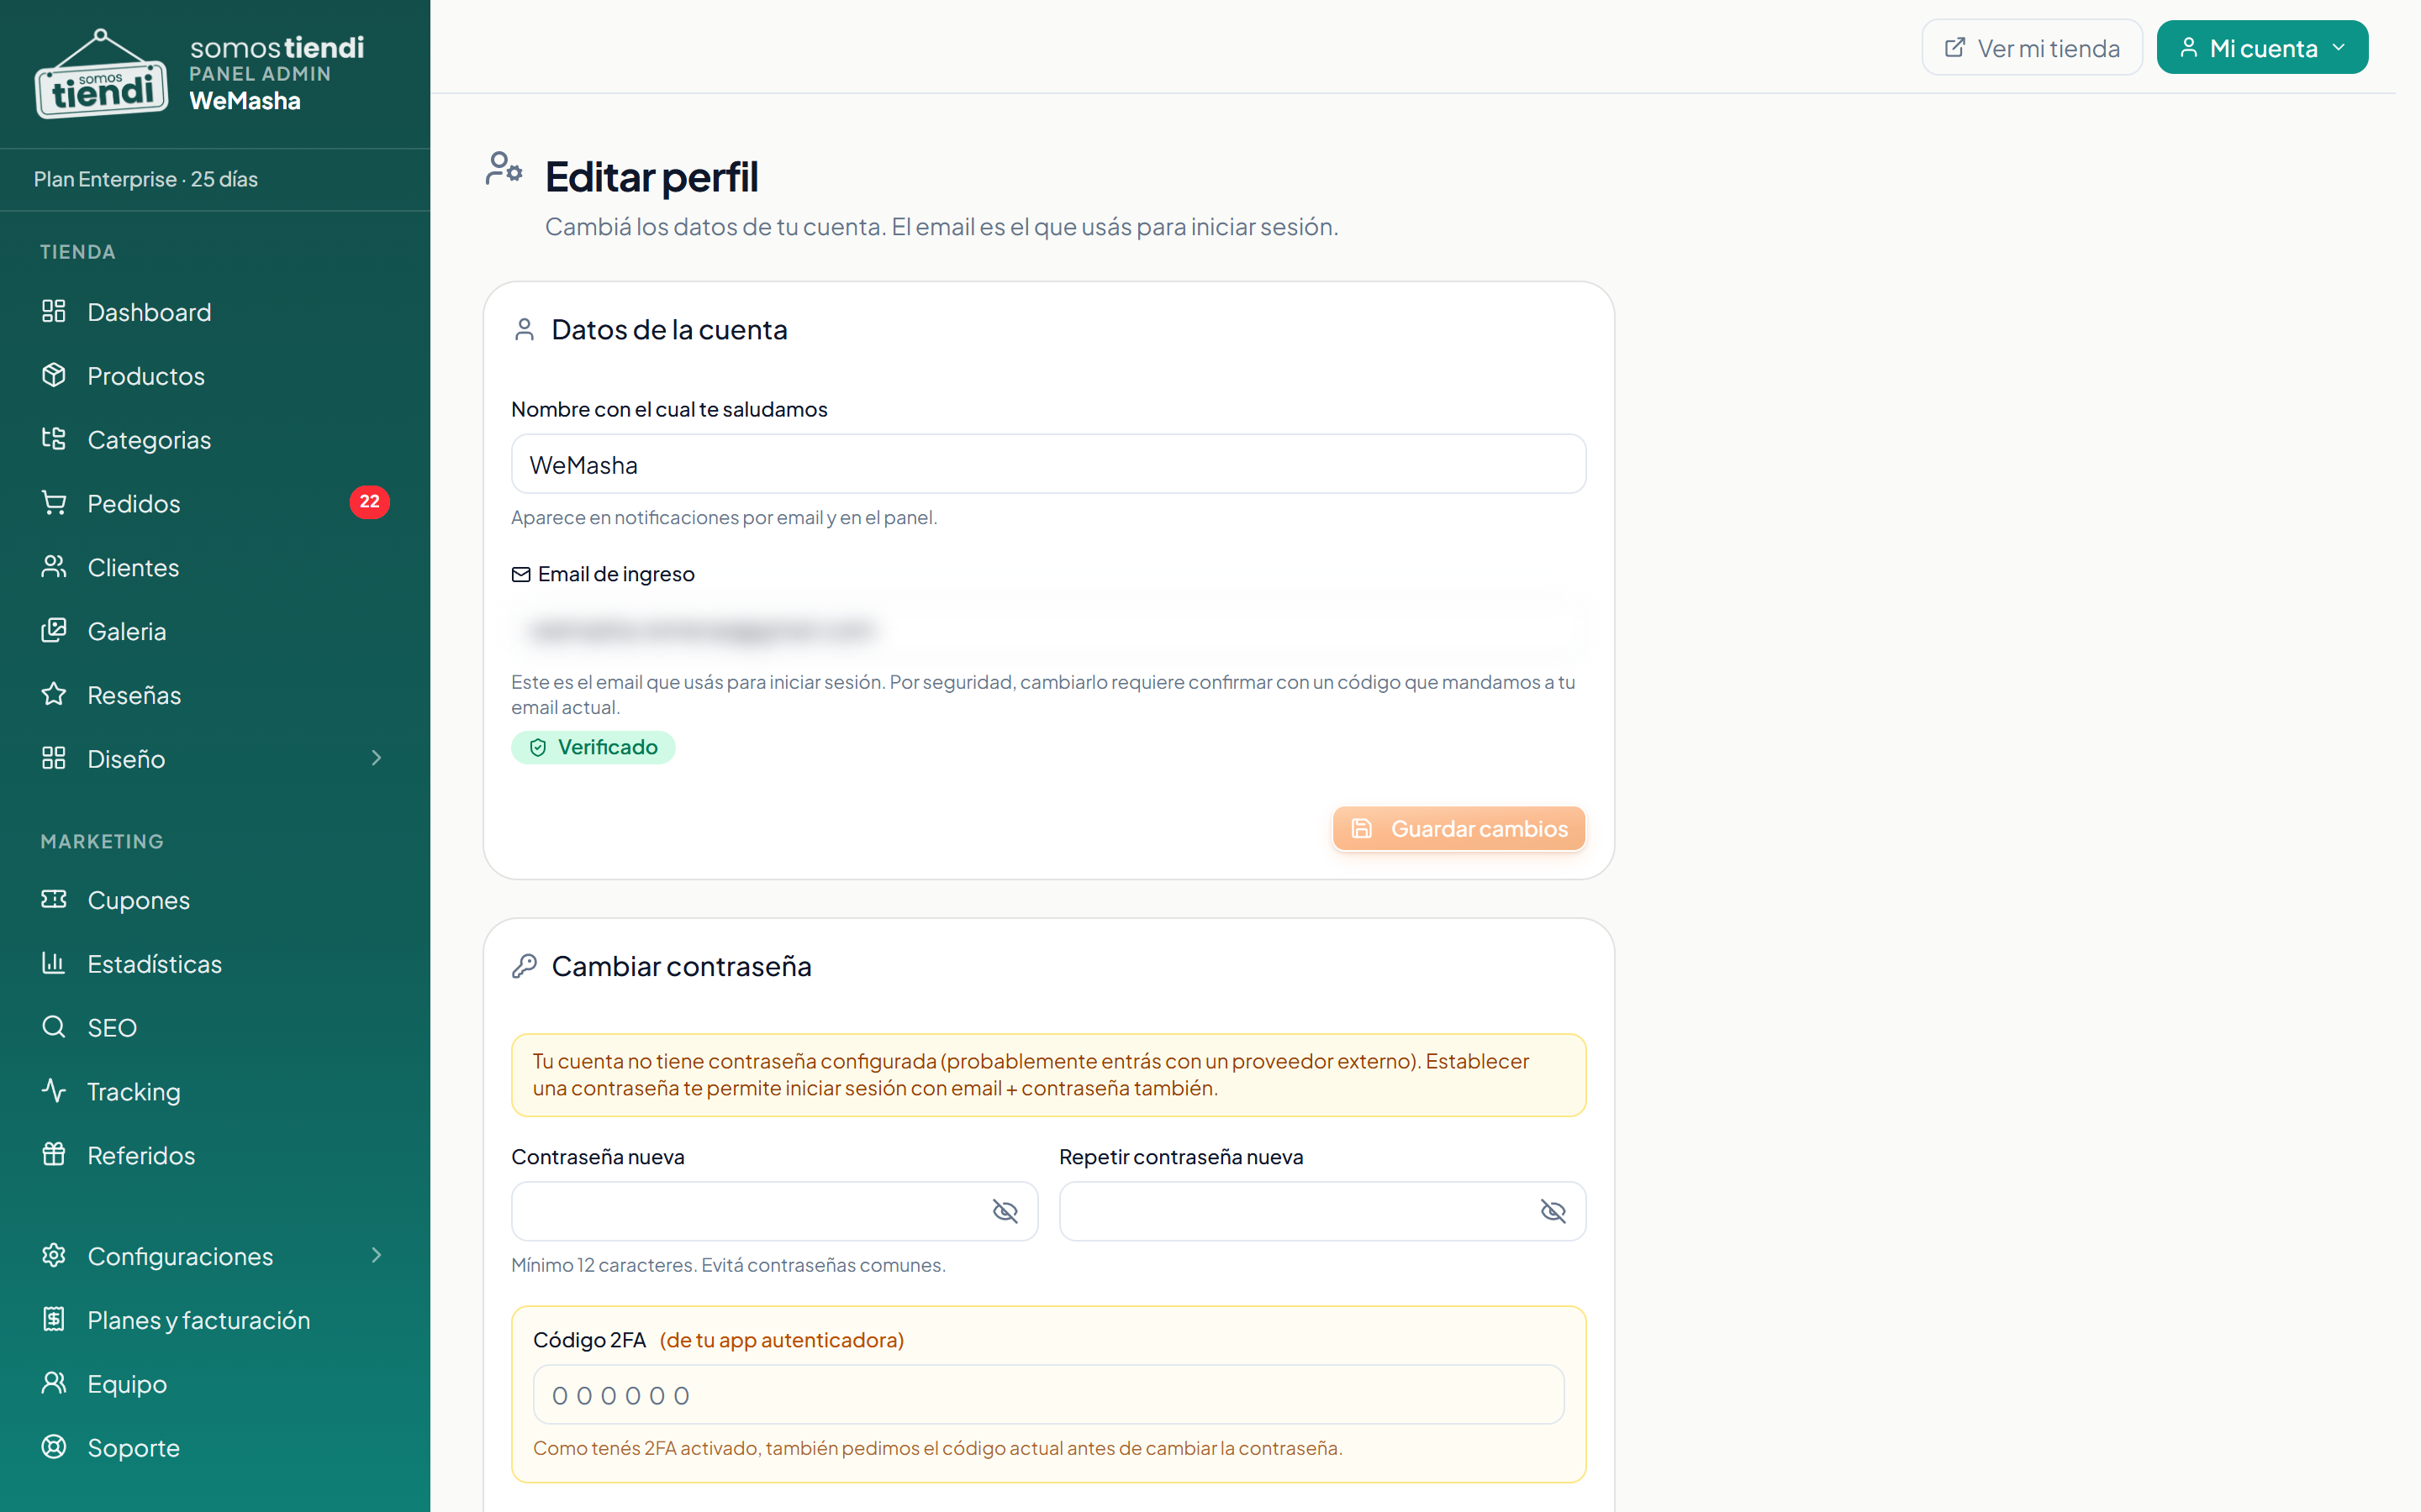
Task: Click the Equipo users icon
Action: [x=54, y=1383]
